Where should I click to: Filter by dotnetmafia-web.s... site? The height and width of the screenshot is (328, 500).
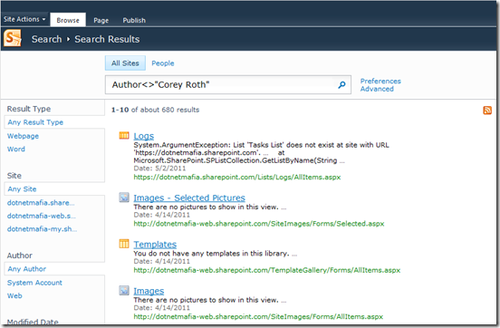pyautogui.click(x=42, y=216)
